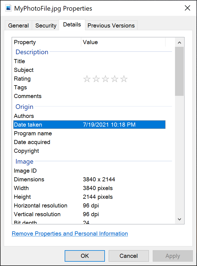This screenshot has width=197, height=266.
Task: Click the scrollbar down arrow
Action: (180, 219)
